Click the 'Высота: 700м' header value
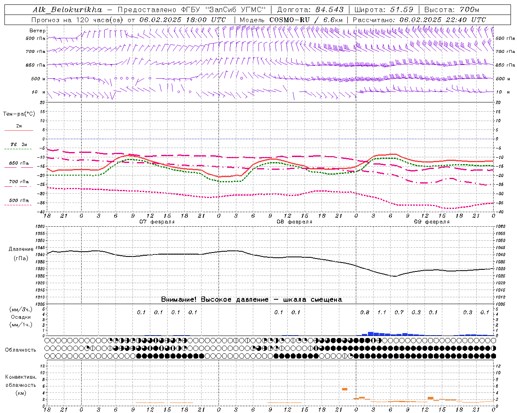The image size is (517, 413). 451,10
